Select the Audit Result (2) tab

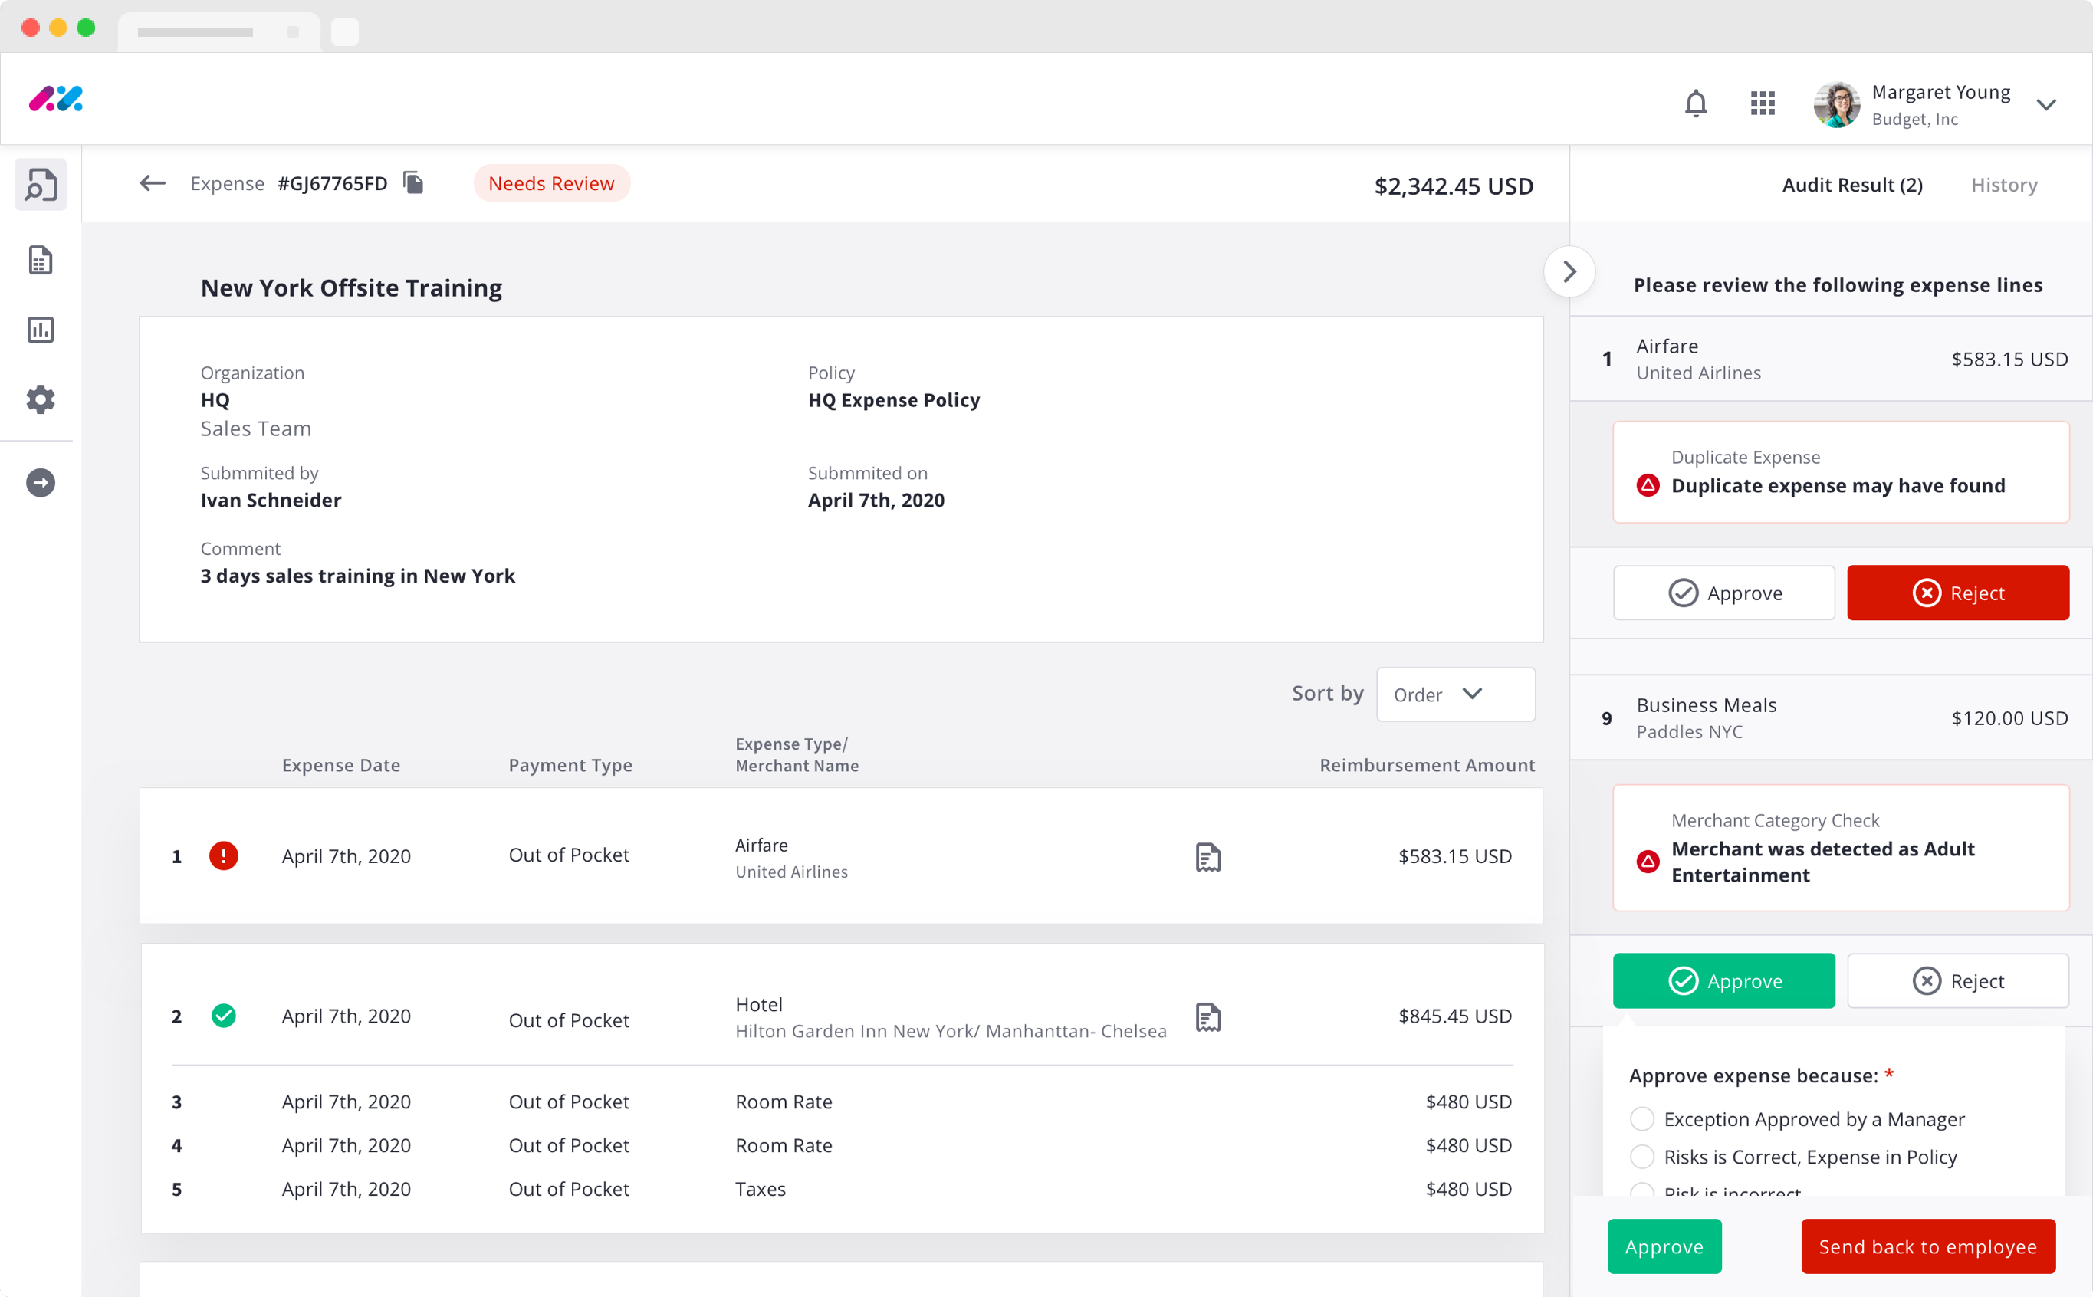click(x=1852, y=185)
